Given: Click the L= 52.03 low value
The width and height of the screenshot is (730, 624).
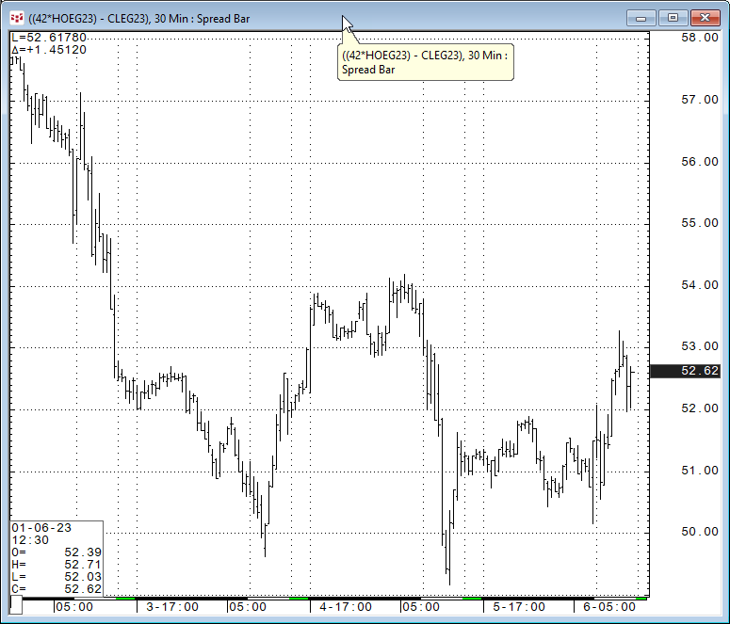Looking at the screenshot, I should coord(57,577).
